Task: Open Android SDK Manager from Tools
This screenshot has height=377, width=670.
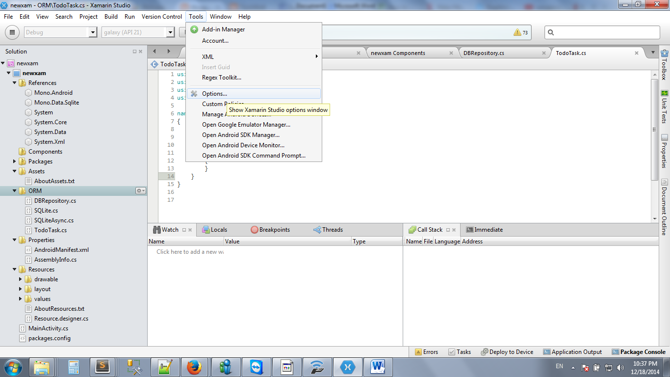Action: click(x=254, y=135)
